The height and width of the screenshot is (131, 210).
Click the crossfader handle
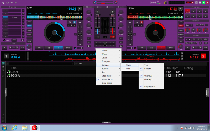click(105, 44)
